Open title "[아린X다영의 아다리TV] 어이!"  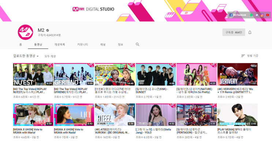113,91
